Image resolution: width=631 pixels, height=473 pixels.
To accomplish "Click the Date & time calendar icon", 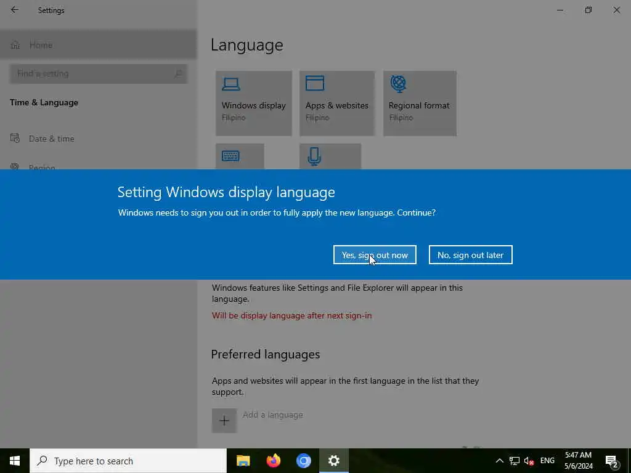I will click(x=15, y=139).
